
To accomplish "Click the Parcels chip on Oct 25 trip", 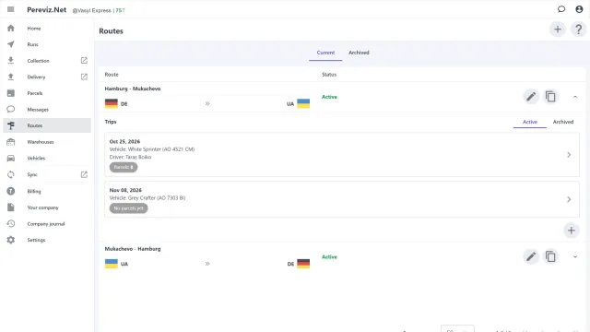I will tap(124, 167).
